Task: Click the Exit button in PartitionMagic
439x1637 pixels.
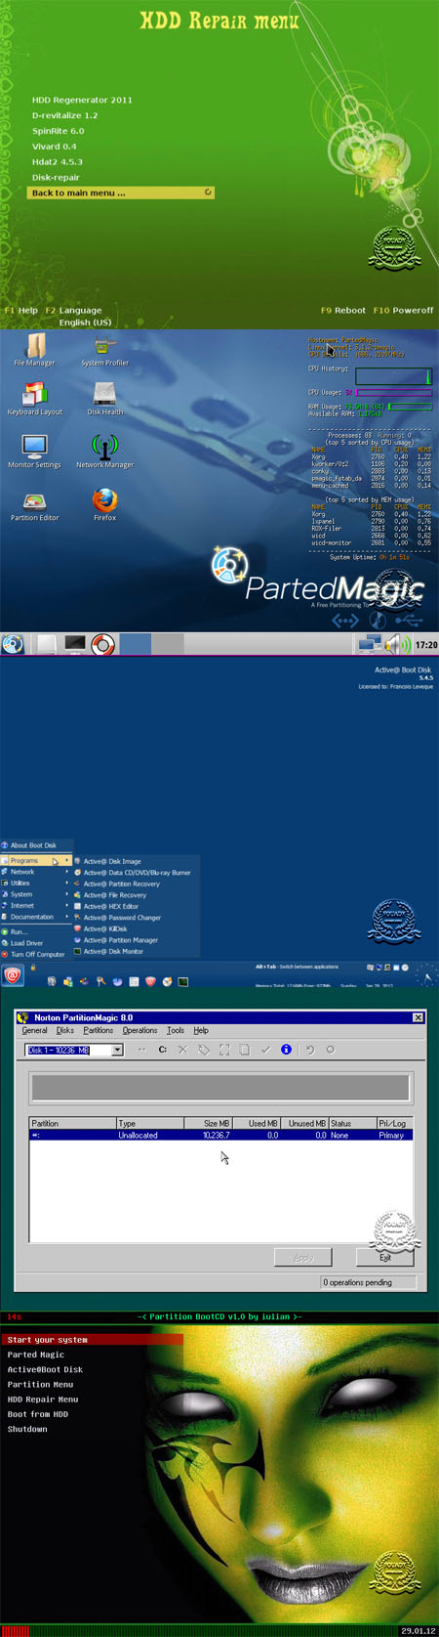Action: (x=385, y=1257)
